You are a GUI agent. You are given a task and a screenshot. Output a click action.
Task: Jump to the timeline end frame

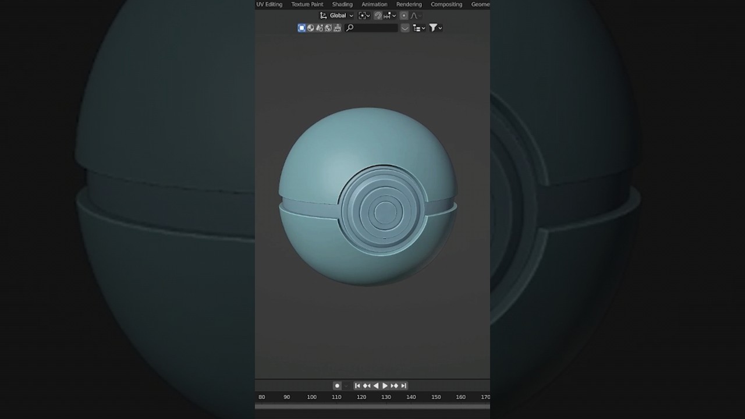point(403,386)
